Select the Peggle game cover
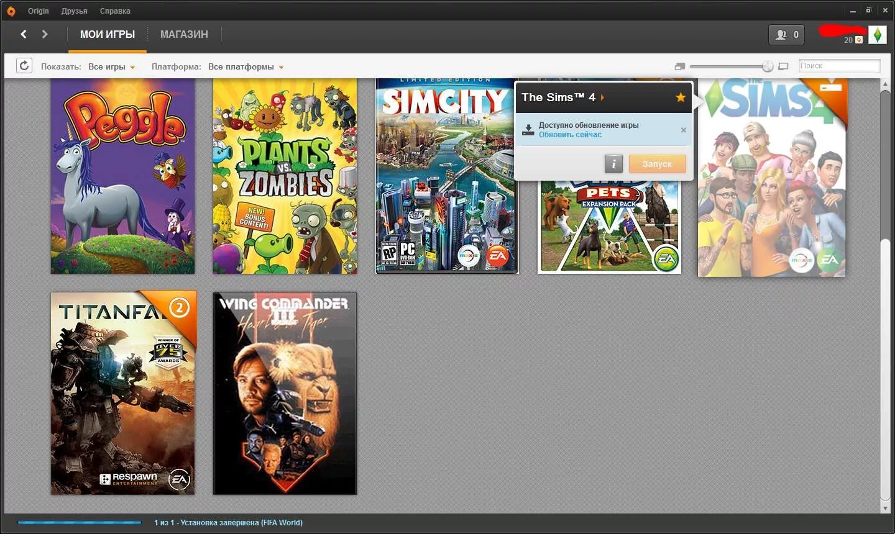This screenshot has width=895, height=534. [x=122, y=176]
